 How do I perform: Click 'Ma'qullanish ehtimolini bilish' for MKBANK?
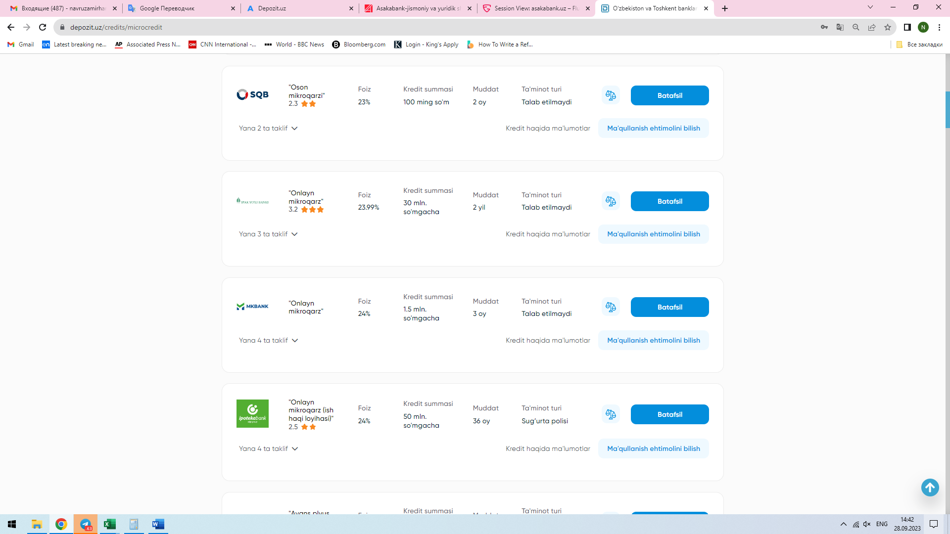point(653,340)
